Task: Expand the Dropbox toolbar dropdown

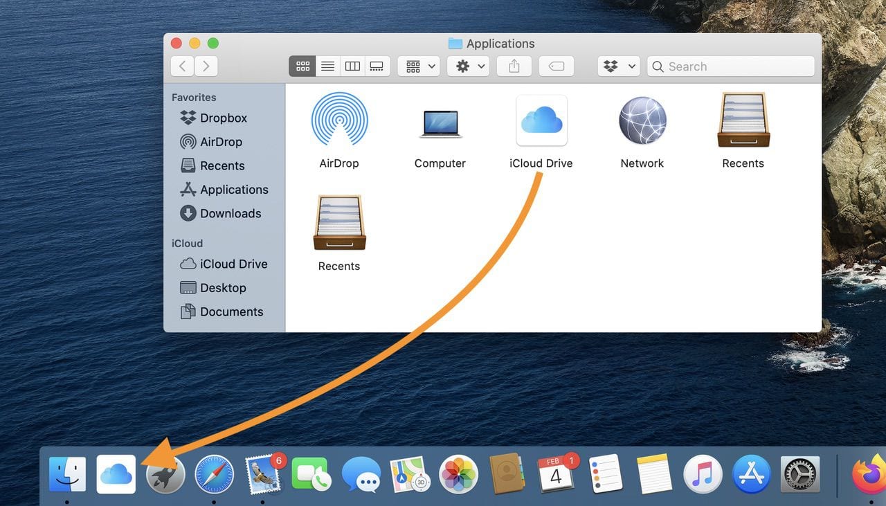Action: click(x=619, y=66)
